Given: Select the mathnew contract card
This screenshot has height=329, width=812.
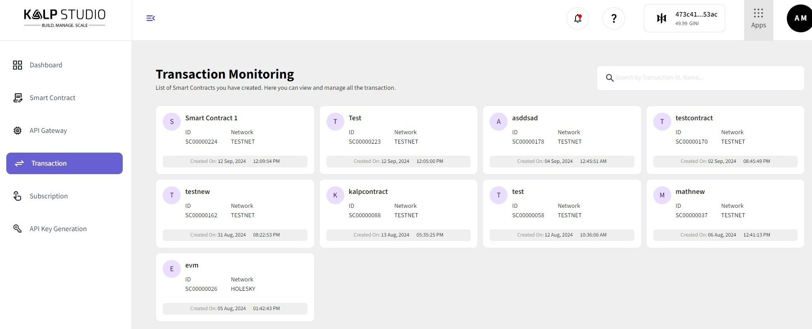Looking at the screenshot, I should click(x=725, y=214).
